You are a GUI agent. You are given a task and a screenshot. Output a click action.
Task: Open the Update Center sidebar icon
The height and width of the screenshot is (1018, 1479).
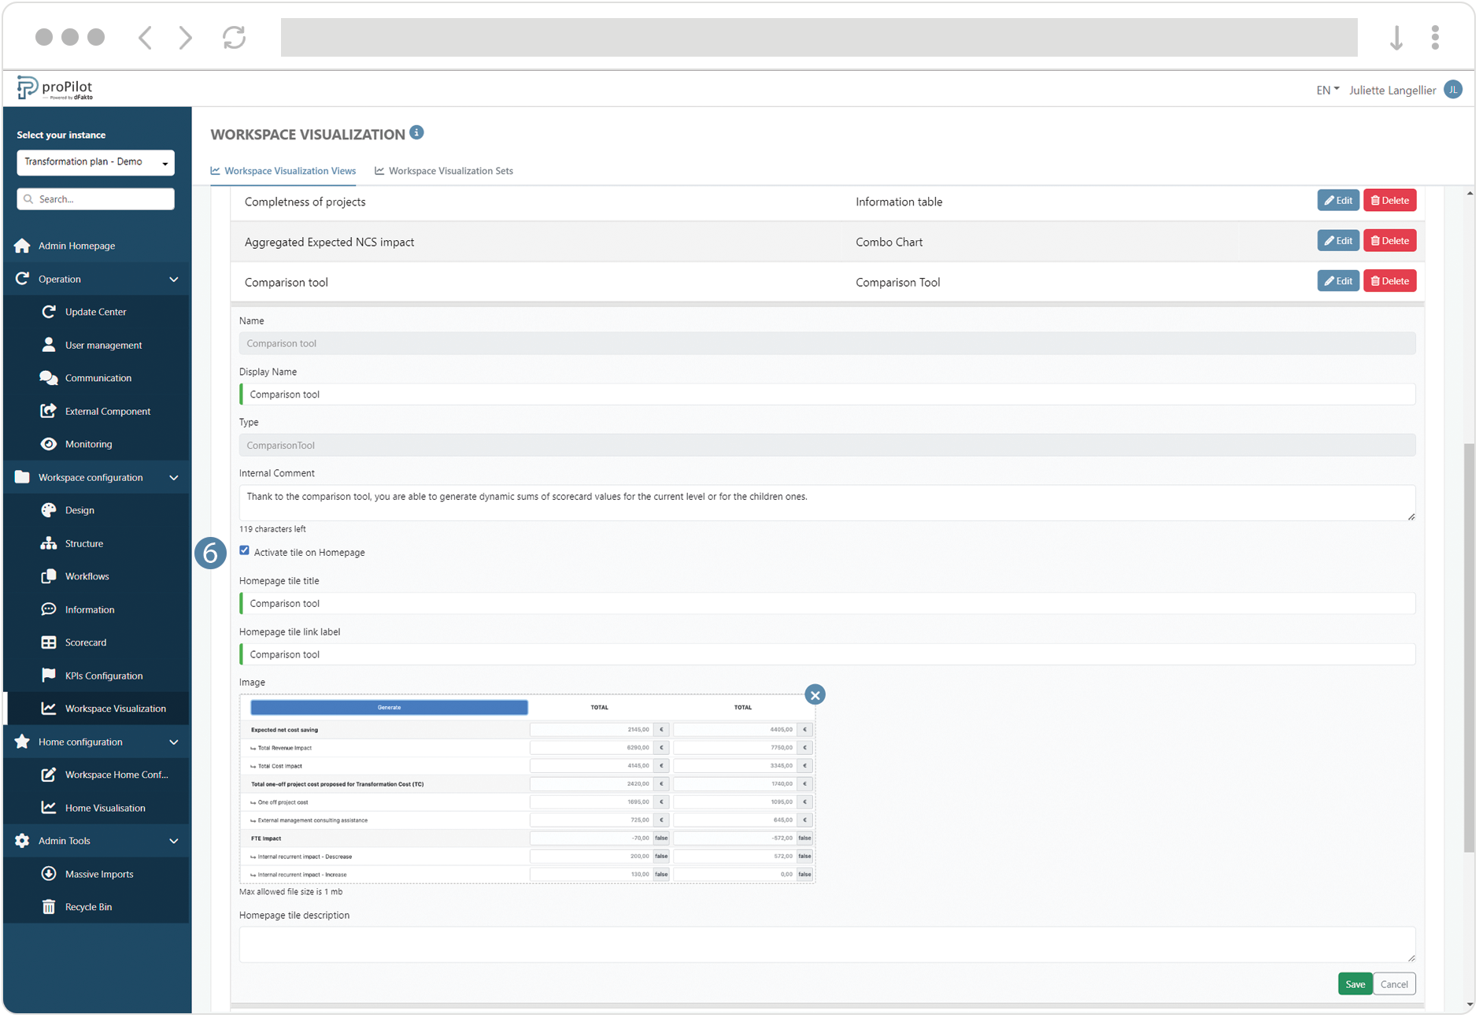(x=49, y=311)
